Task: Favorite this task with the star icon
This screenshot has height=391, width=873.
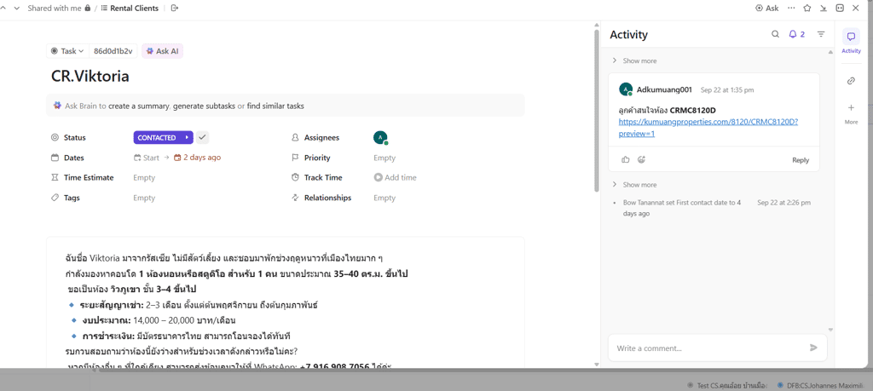Action: 807,9
